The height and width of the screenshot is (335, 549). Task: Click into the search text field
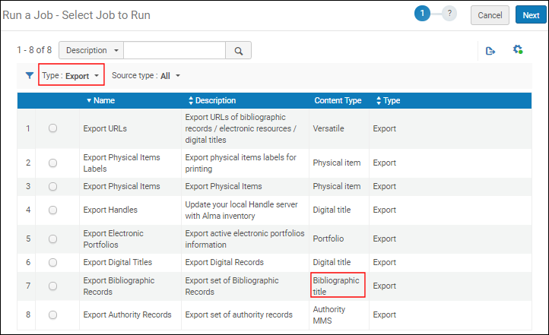[174, 51]
